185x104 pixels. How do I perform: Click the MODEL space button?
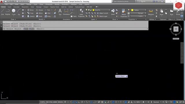click(61, 102)
